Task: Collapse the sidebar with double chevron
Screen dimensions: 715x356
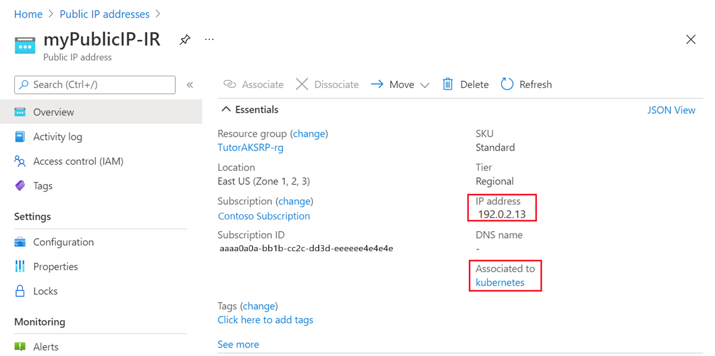Action: click(x=190, y=85)
